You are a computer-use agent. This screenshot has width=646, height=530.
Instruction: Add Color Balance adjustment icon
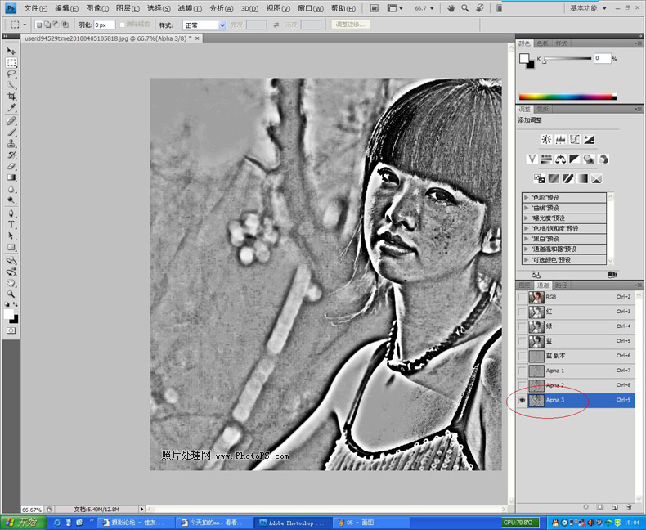pyautogui.click(x=560, y=159)
